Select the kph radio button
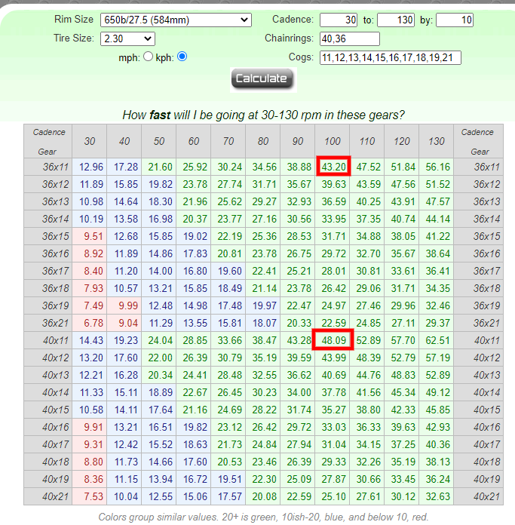This screenshot has height=525, width=515. pos(182,57)
